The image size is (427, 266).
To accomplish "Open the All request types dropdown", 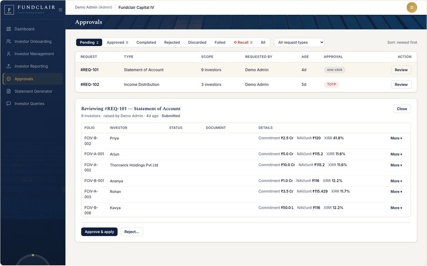I will click(x=299, y=42).
